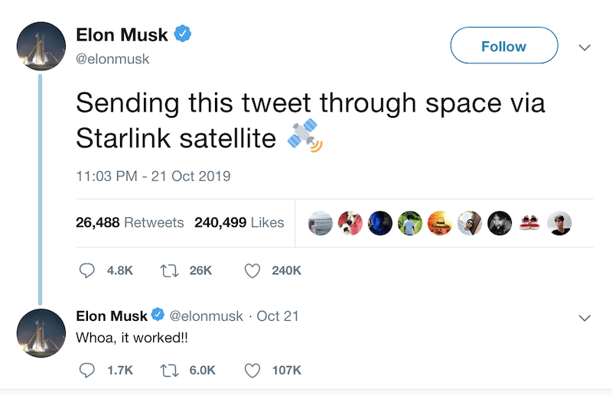Viewport: 612px width, 395px height.
Task: Open the 11:03 PM - 21 Oct 2019 timestamp
Action: click(x=154, y=176)
